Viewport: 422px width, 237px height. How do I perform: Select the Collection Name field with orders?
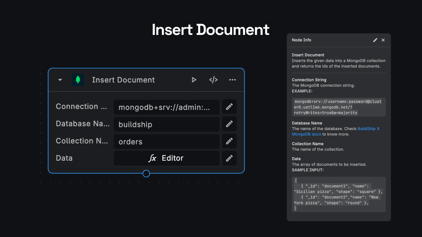tap(166, 142)
